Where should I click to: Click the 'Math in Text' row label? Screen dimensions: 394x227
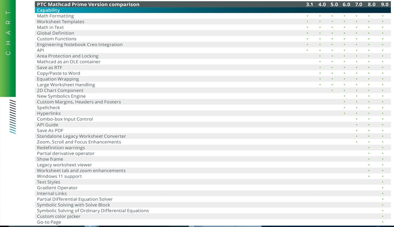click(50, 27)
